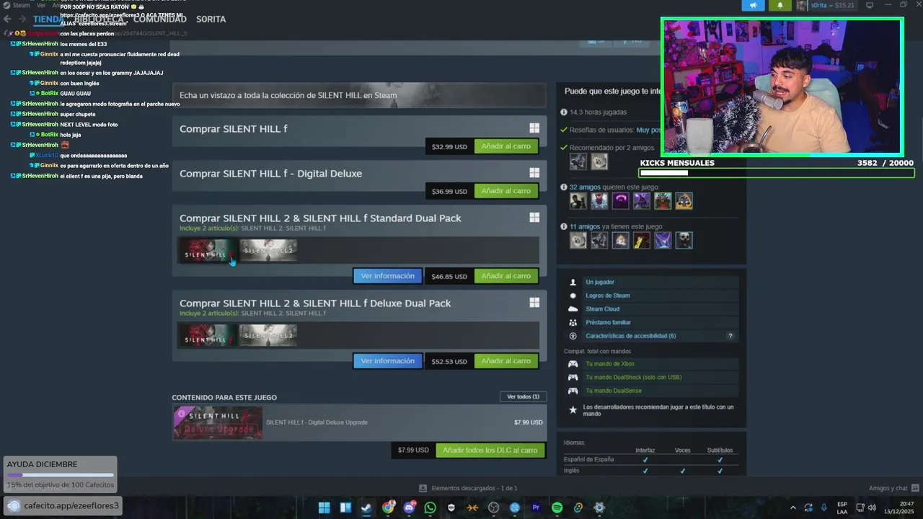The image size is (923, 519).
Task: Click Ver información for Standard Dual Pack
Action: (388, 276)
